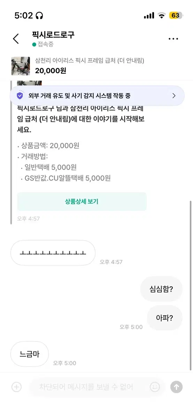The image size is (193, 419).
Task: Tap the Wi-Fi icon in status bar
Action: [x=161, y=15]
